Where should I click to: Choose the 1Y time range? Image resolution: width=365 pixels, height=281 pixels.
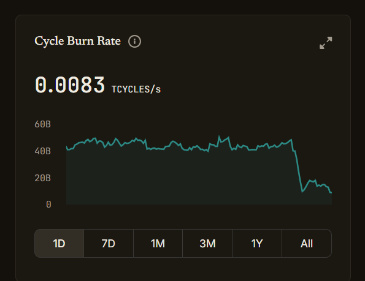click(x=257, y=244)
